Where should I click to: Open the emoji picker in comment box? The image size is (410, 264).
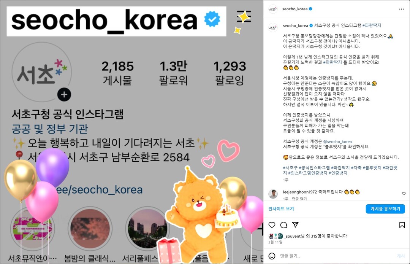[272, 256]
